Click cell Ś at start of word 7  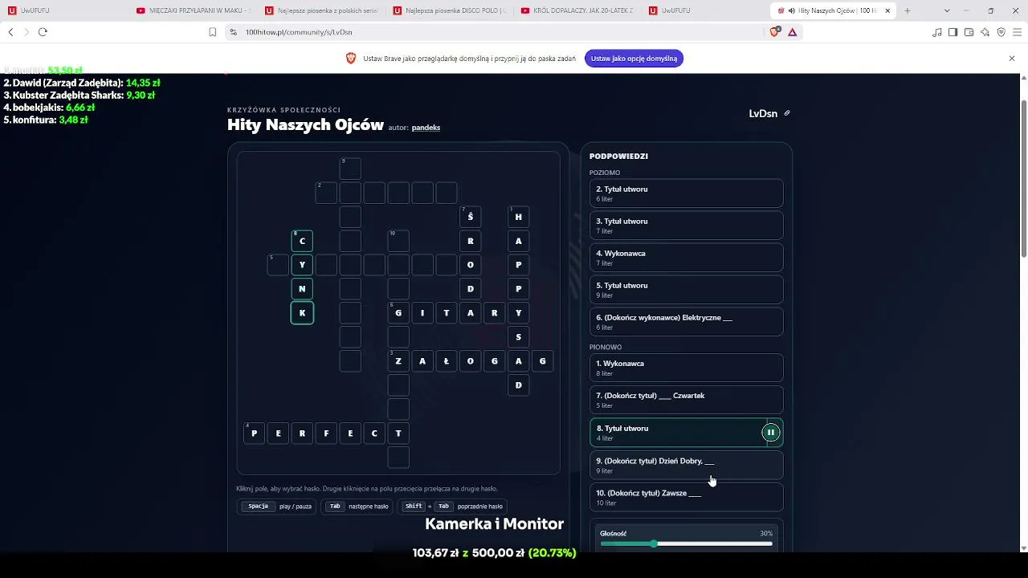(471, 217)
